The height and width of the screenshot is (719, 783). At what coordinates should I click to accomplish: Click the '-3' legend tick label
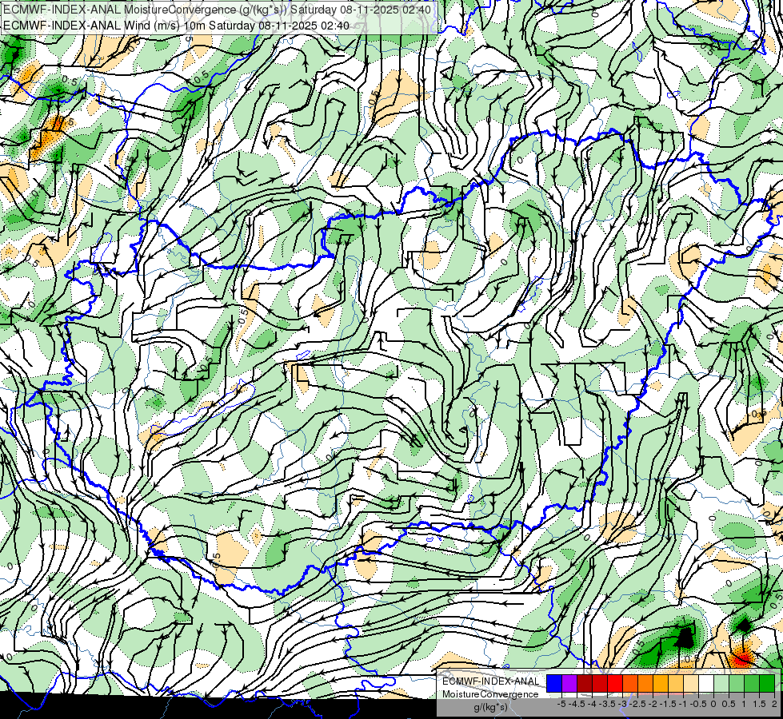pyautogui.click(x=623, y=704)
